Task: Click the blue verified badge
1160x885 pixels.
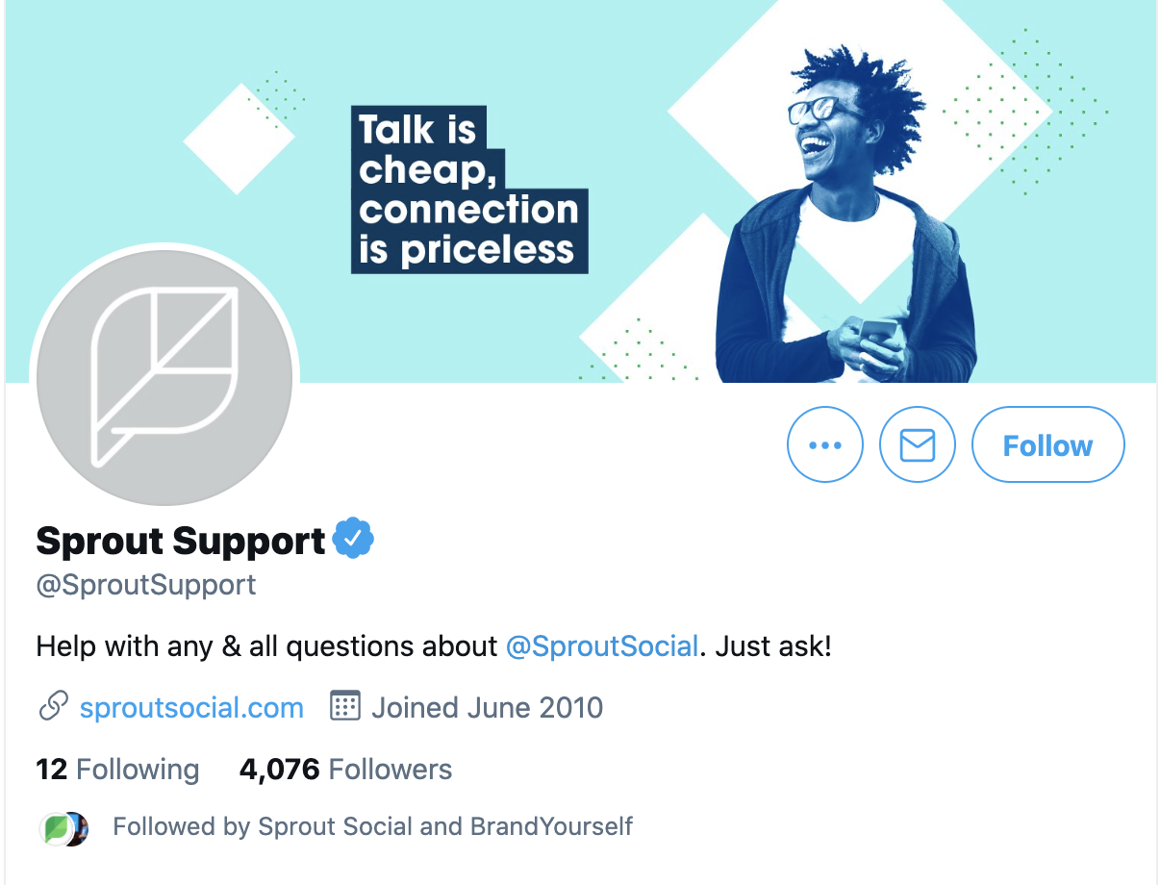Action: coord(353,539)
